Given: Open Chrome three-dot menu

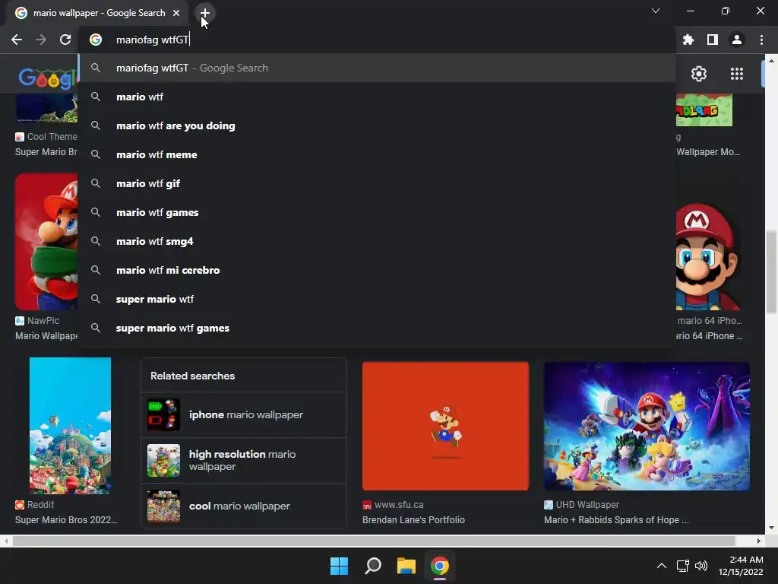Looking at the screenshot, I should click(761, 40).
